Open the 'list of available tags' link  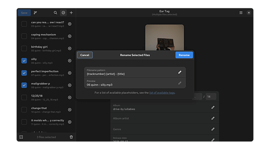click(x=162, y=93)
